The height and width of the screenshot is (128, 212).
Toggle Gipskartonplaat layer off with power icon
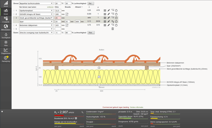click(116, 10)
